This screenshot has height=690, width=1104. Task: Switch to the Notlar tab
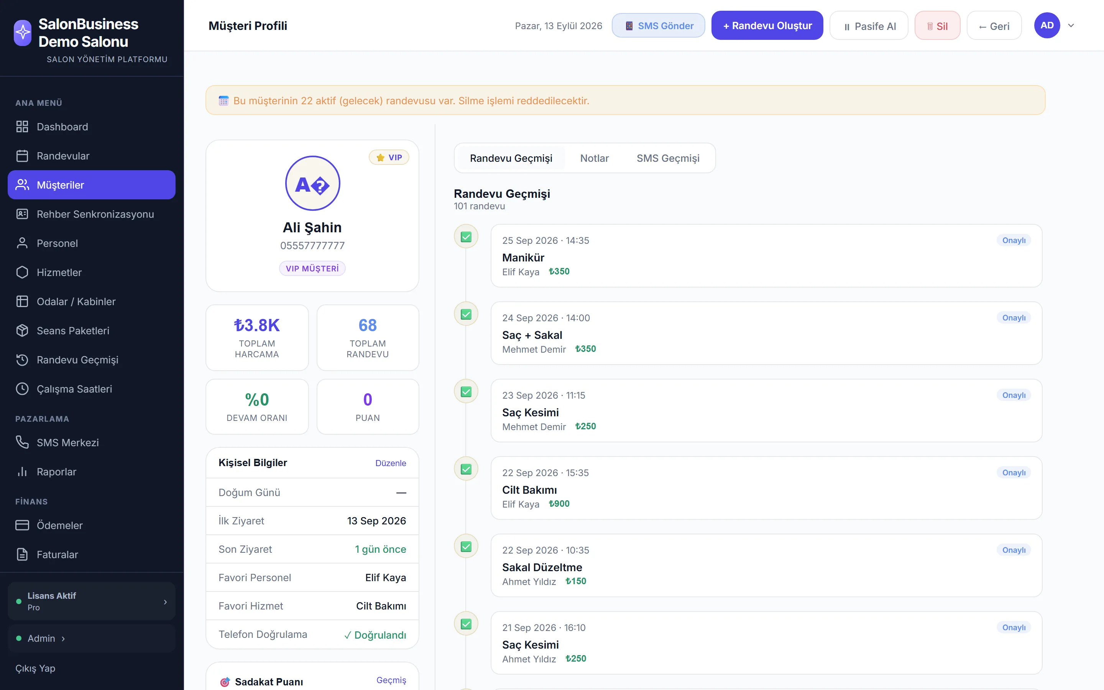coord(595,158)
